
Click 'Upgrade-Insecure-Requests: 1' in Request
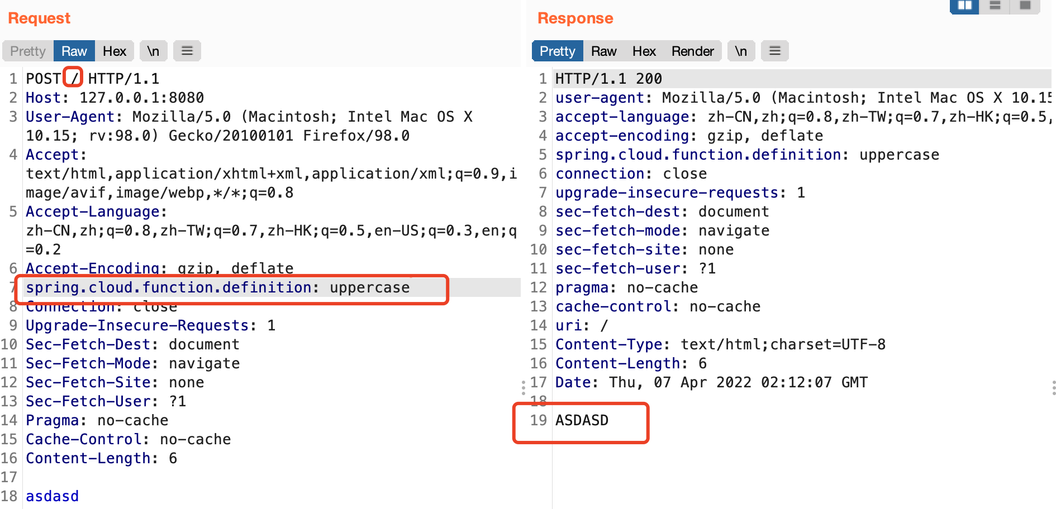[x=151, y=325]
